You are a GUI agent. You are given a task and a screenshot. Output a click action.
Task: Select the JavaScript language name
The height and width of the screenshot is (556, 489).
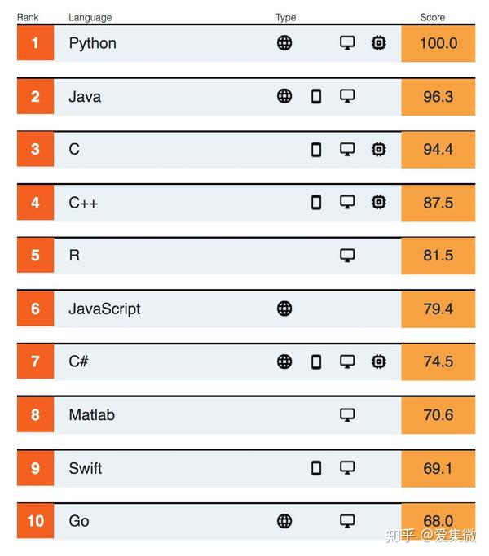[104, 309]
